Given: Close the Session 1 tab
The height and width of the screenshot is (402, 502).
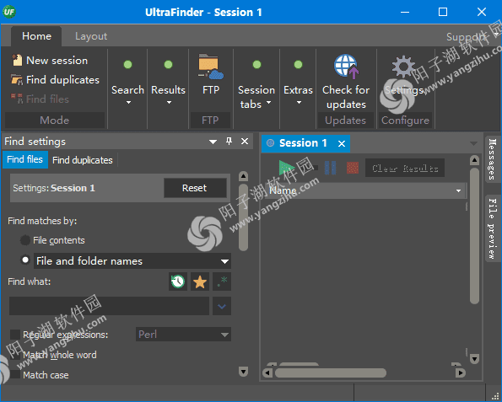Looking at the screenshot, I should point(342,143).
